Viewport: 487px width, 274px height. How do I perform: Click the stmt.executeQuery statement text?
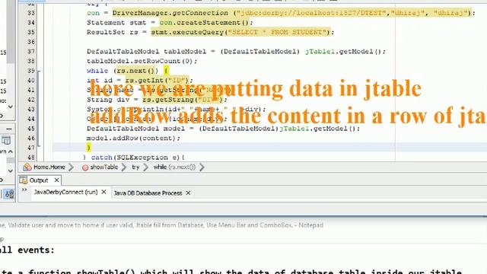pos(240,32)
